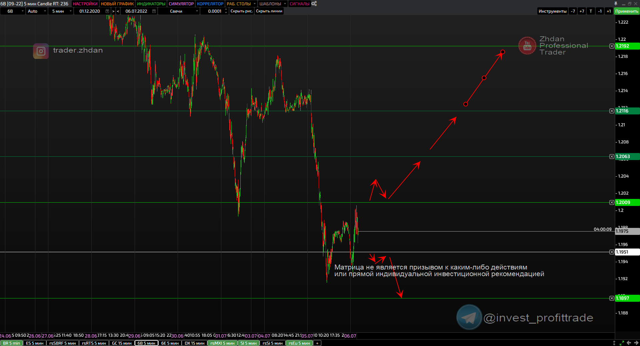Image resolution: width=640 pixels, height=346 pixels.
Task: Switch to the BR 5 min tab
Action: 12,343
